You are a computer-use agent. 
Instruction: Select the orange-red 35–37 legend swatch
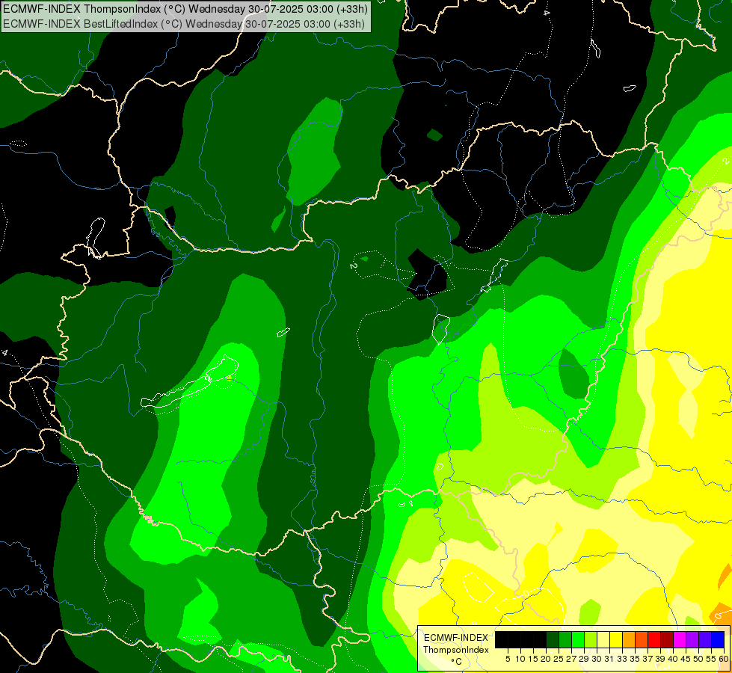point(642,639)
